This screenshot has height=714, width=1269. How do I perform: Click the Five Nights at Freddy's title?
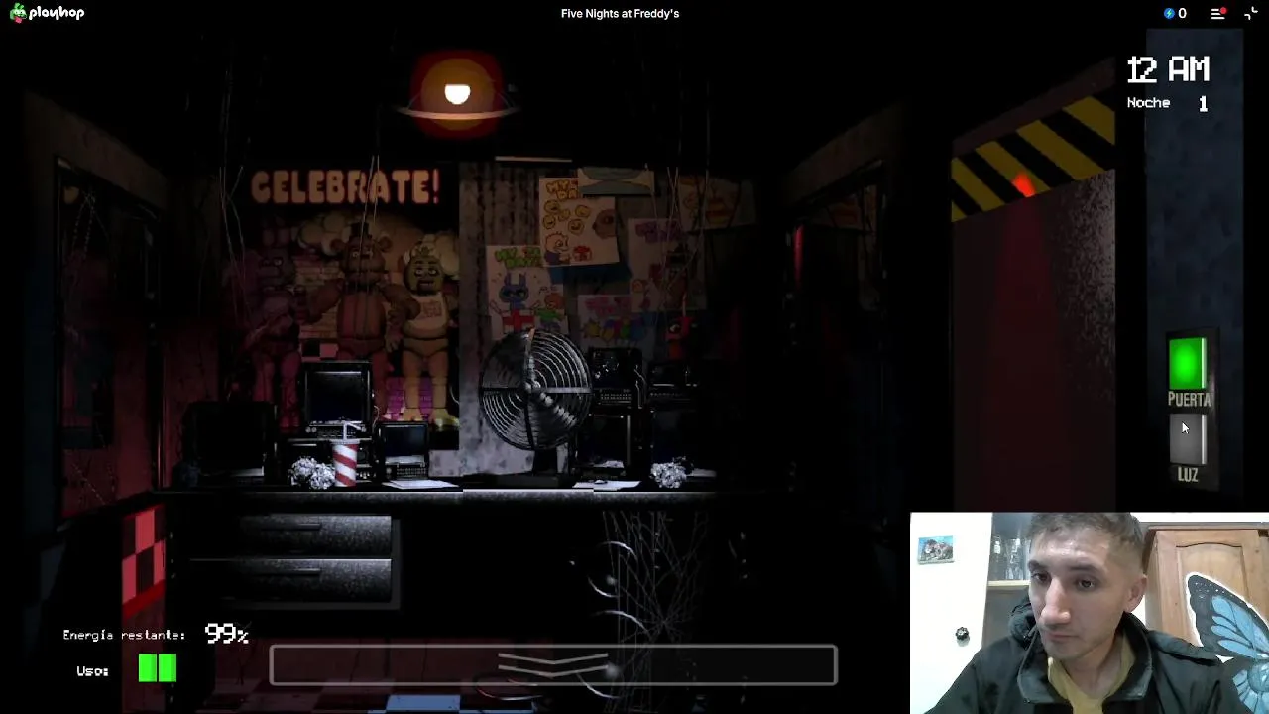point(620,13)
